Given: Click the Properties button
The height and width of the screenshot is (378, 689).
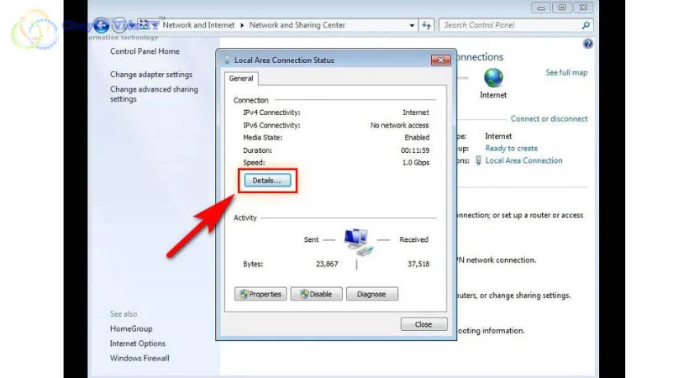Looking at the screenshot, I should pyautogui.click(x=260, y=294).
